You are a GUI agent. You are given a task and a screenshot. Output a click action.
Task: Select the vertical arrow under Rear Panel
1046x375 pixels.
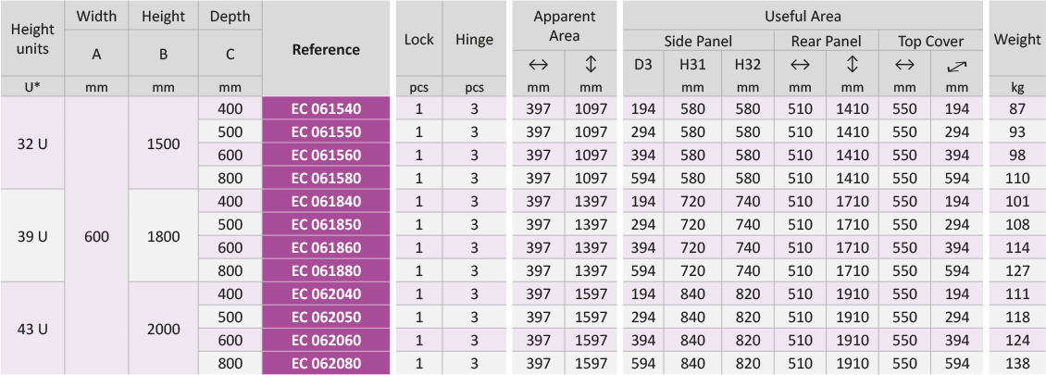click(x=853, y=65)
